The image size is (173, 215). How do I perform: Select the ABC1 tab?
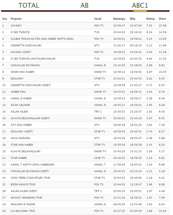tap(140, 5)
